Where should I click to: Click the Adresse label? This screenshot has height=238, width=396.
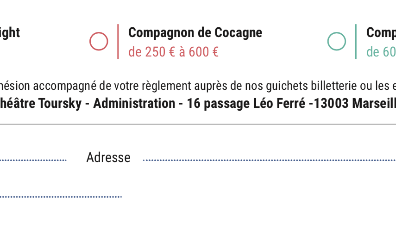pyautogui.click(x=108, y=157)
